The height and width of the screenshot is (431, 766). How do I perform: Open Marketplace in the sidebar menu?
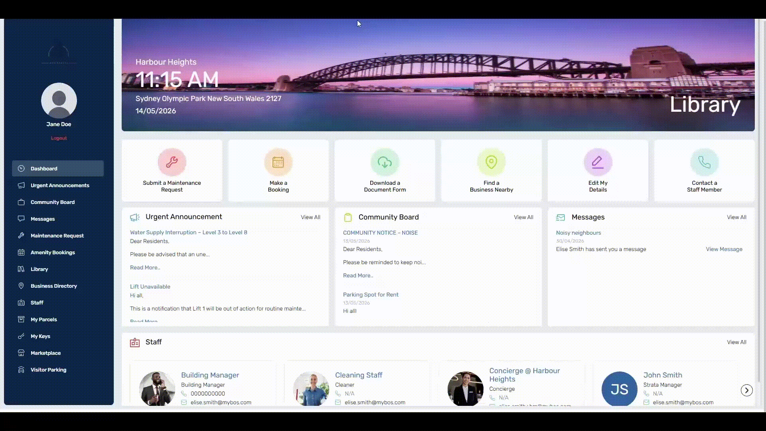[x=58, y=353]
